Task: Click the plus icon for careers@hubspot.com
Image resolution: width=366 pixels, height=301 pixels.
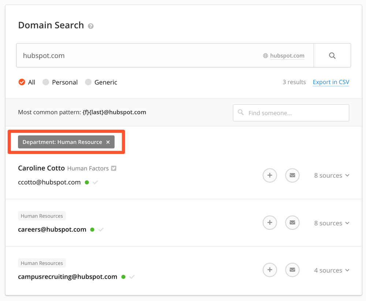Action: coord(270,223)
